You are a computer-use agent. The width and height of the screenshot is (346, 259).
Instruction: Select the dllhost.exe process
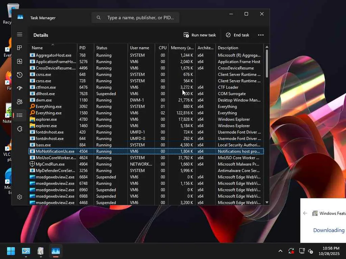(146, 94)
